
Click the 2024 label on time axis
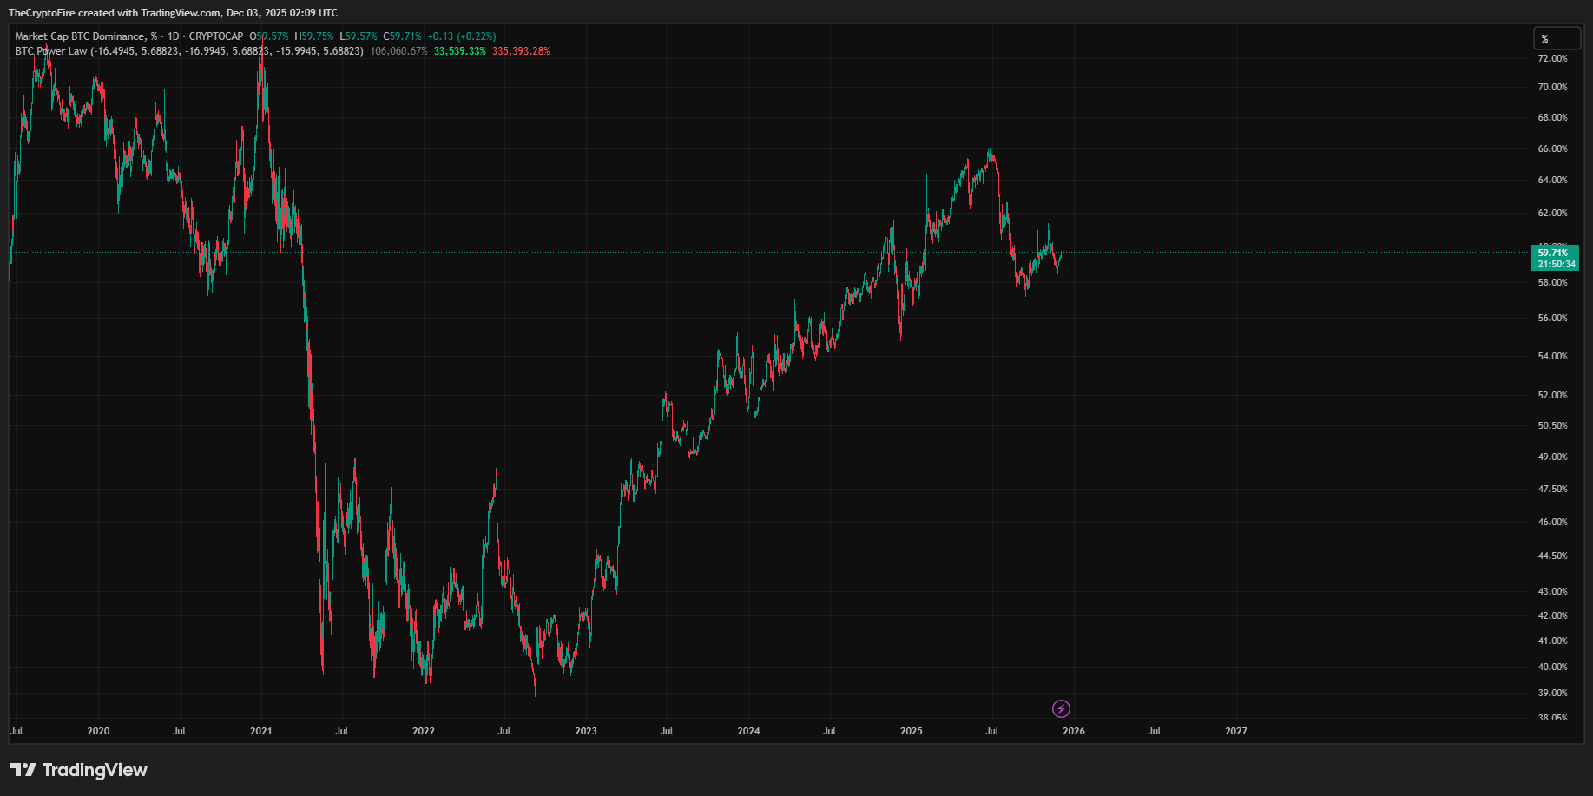(748, 731)
